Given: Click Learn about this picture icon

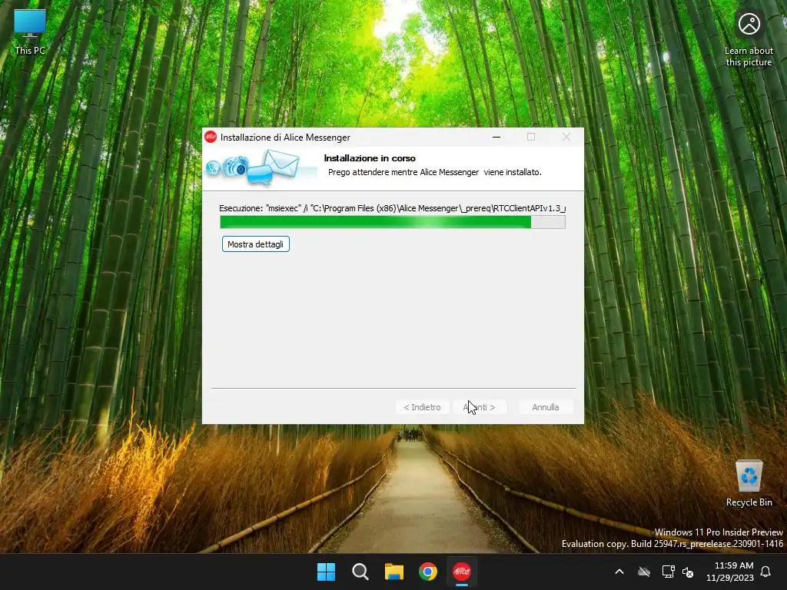Looking at the screenshot, I should click(749, 39).
